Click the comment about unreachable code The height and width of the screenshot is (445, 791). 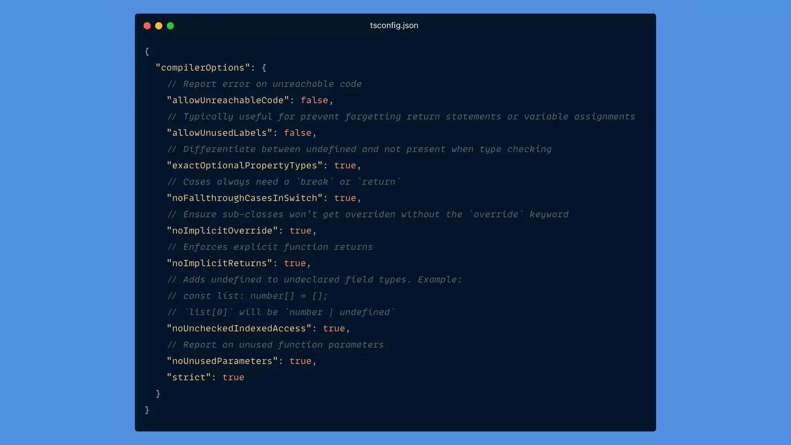pos(265,84)
